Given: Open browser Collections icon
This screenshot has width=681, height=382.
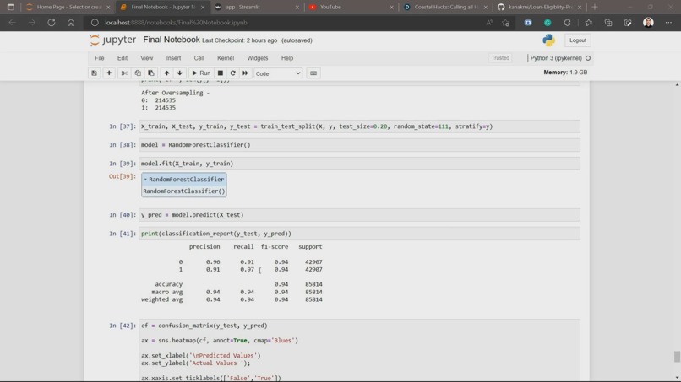Looking at the screenshot, I should click(x=608, y=23).
